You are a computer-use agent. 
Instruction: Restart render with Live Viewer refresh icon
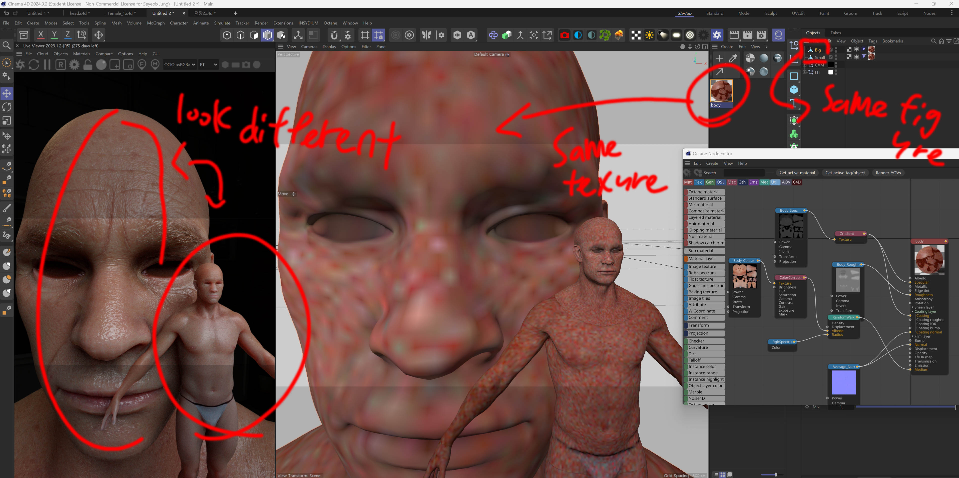(34, 65)
